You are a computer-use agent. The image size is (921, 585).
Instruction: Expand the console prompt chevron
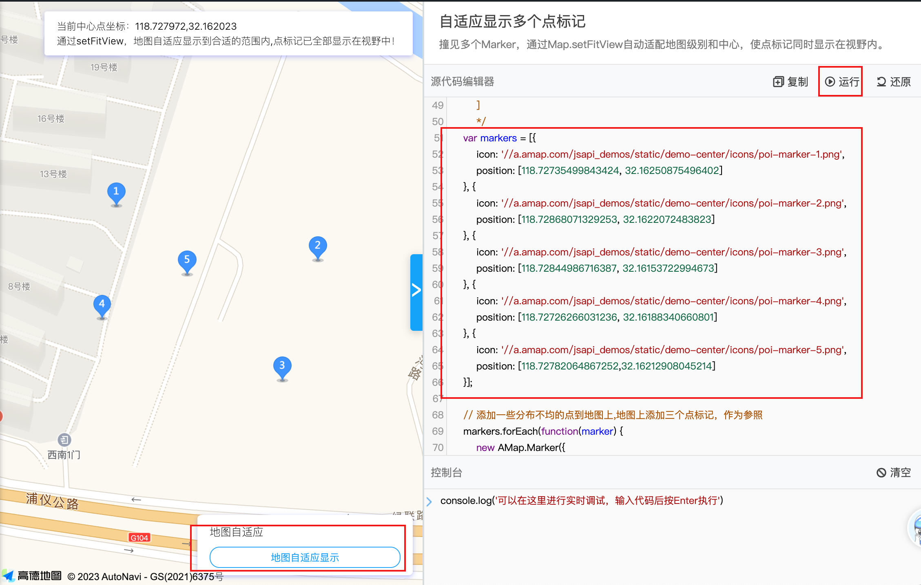pos(429,501)
